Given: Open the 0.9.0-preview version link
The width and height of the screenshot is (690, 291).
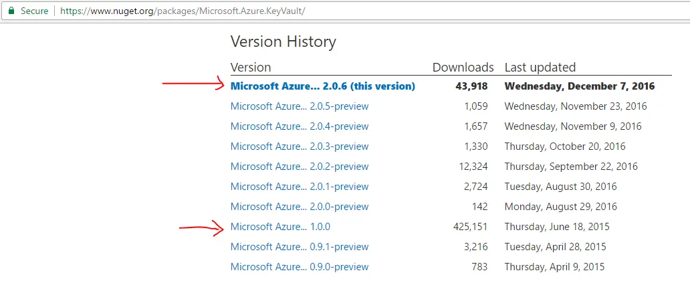Looking at the screenshot, I should (300, 267).
